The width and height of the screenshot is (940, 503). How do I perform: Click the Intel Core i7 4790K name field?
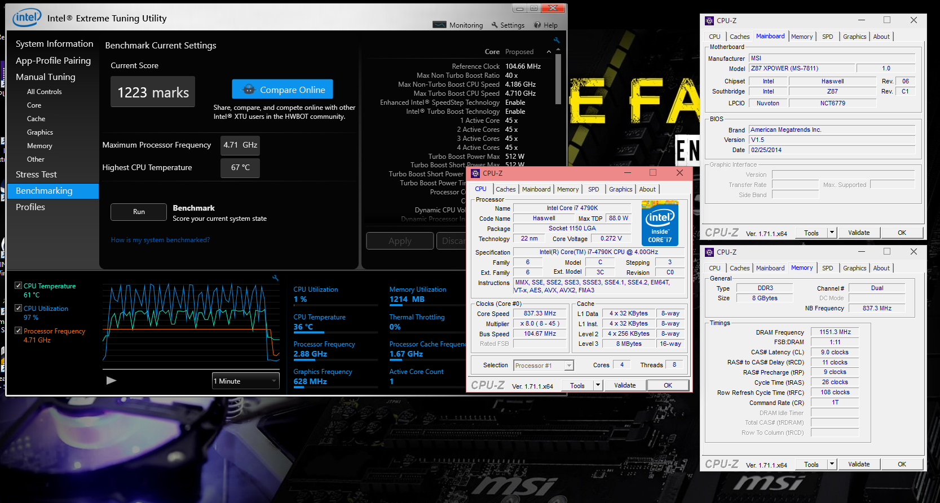tap(572, 208)
